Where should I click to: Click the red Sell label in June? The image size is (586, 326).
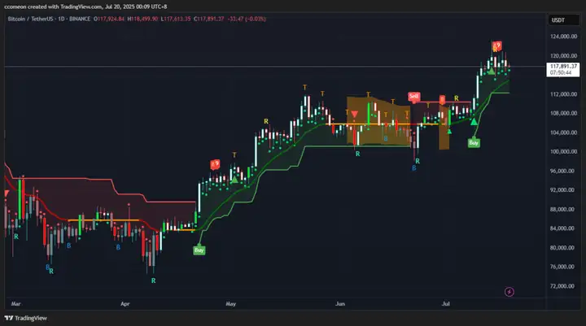tap(413, 97)
